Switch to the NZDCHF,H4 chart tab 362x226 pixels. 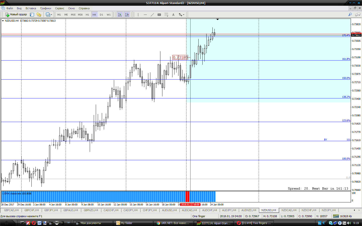[309, 210]
